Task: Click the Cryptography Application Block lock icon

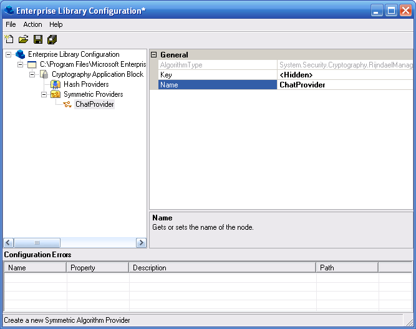Action: [44, 74]
